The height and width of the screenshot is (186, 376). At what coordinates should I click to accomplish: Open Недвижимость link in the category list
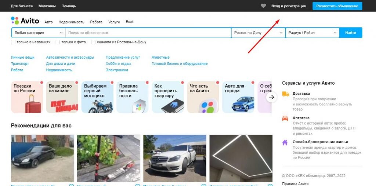[x=59, y=70]
